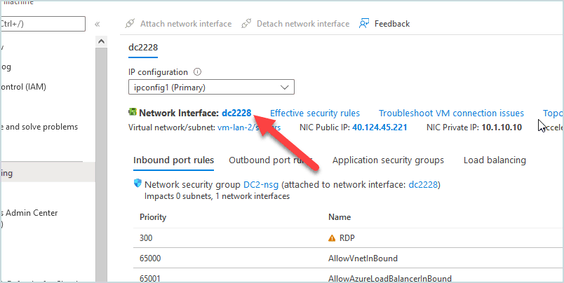Click the RDP warning triangle icon
The image size is (564, 283).
[x=332, y=238]
